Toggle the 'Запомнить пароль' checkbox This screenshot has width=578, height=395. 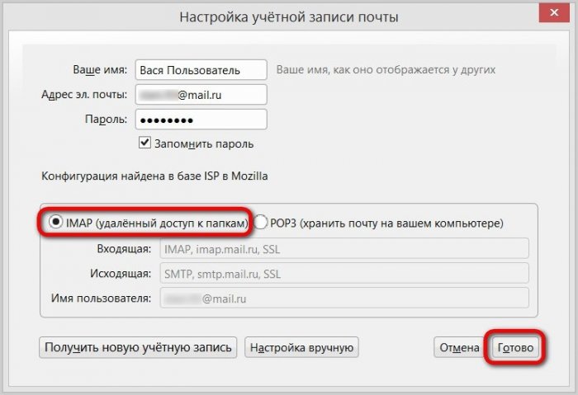[146, 143]
